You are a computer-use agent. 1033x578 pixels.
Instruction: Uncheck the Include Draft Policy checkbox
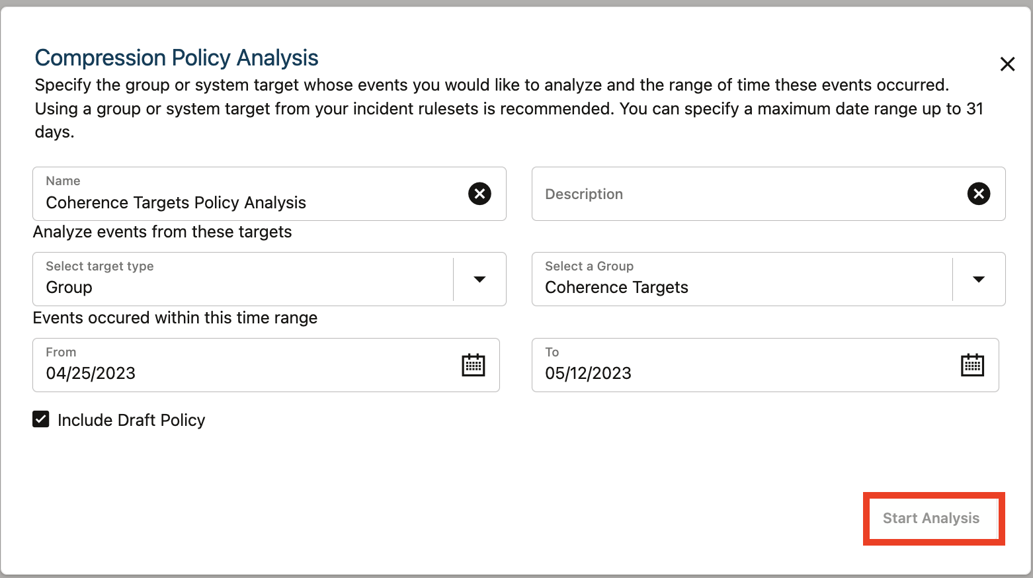pos(41,419)
